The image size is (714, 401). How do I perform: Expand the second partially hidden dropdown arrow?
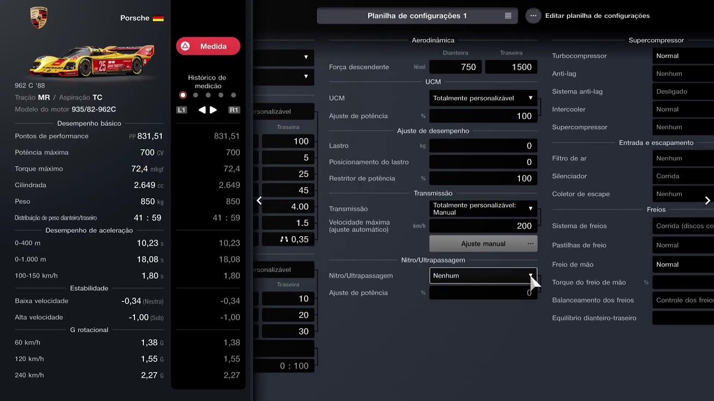pyautogui.click(x=306, y=76)
